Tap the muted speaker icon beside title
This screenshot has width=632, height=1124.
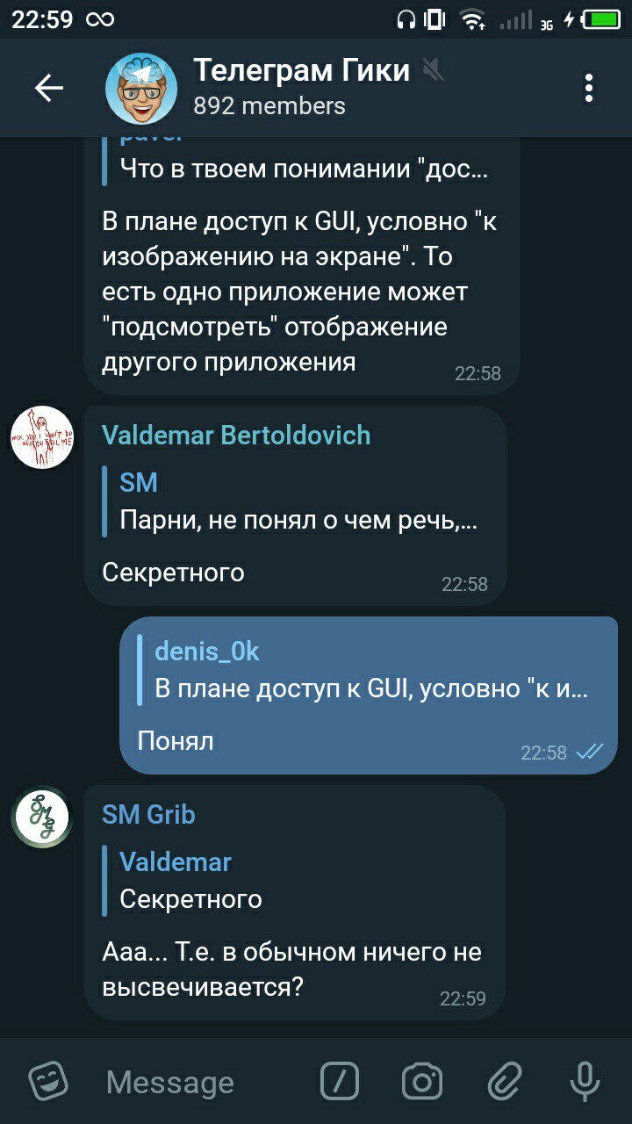click(x=433, y=68)
